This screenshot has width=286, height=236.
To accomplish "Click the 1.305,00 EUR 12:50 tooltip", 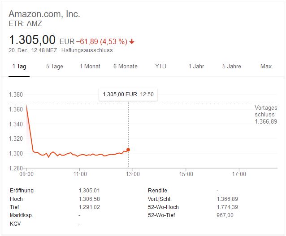I will coord(128,94).
